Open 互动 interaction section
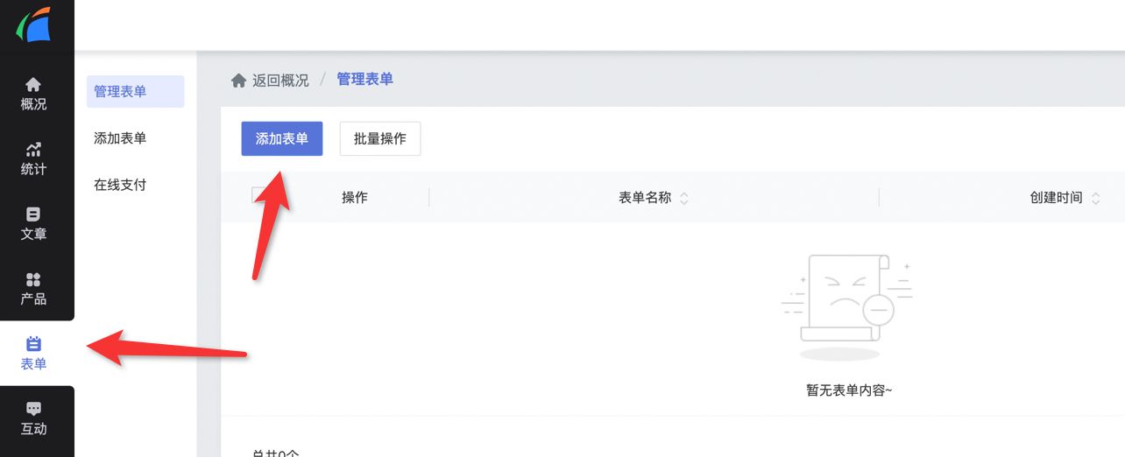This screenshot has width=1125, height=457. 33,418
